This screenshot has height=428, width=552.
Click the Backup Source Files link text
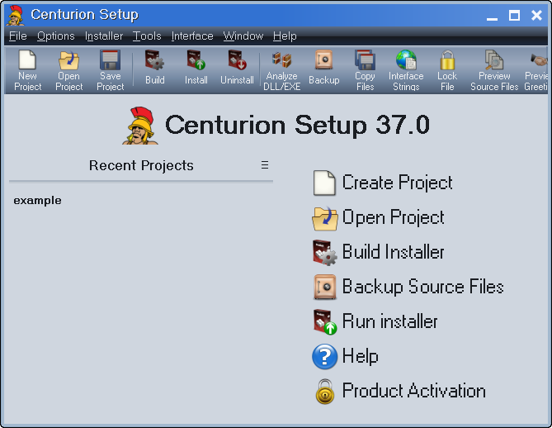pos(422,287)
